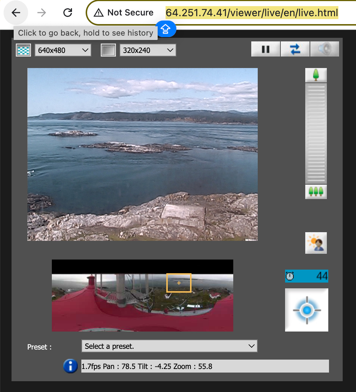Viewport: 356px width, 392px height.
Task: Open the 640x480 resolution dropdown
Action: pyautogui.click(x=63, y=50)
